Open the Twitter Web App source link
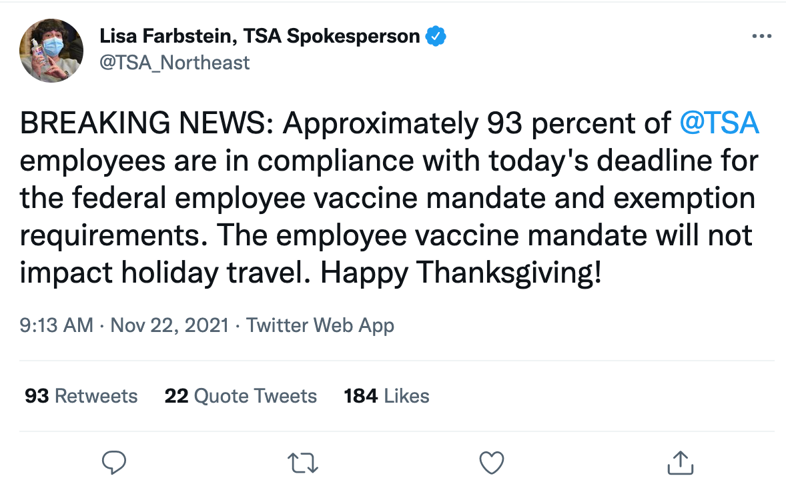786x492 pixels. (320, 325)
